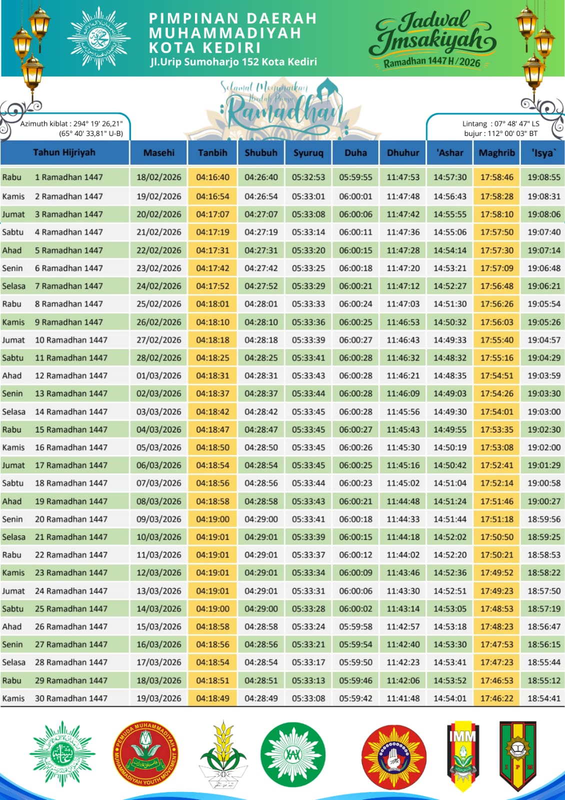Click the row label 17 Ramadhan 1447
This screenshot has width=565, height=800.
pos(71,465)
